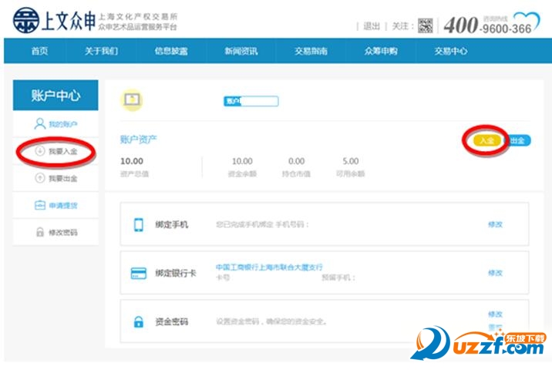This screenshot has height=373, width=552.
Task: Click the 申请提货 briefcase icon
Action: (x=40, y=205)
